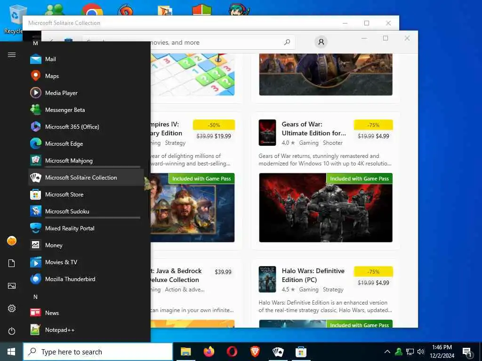Open Messenger Beta app
Viewport: 482px width, 361px height.
pyautogui.click(x=86, y=110)
